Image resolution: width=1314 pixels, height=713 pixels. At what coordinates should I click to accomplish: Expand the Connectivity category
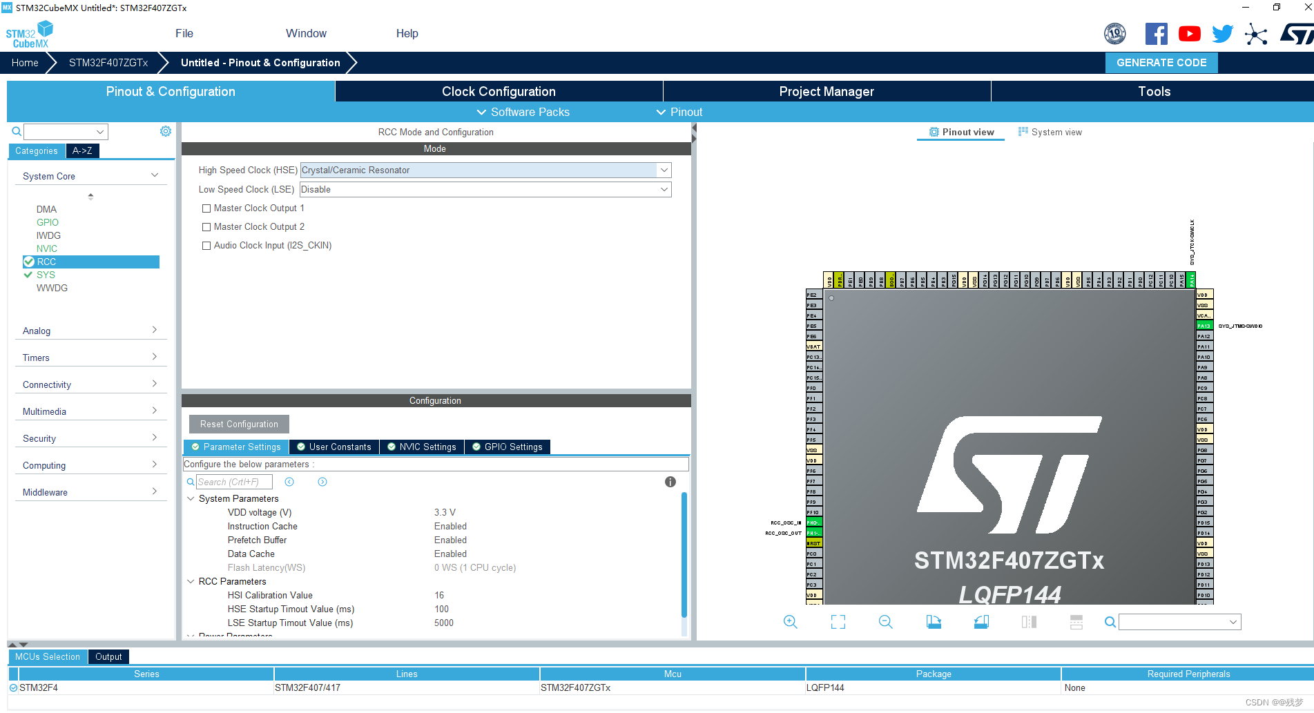click(155, 384)
